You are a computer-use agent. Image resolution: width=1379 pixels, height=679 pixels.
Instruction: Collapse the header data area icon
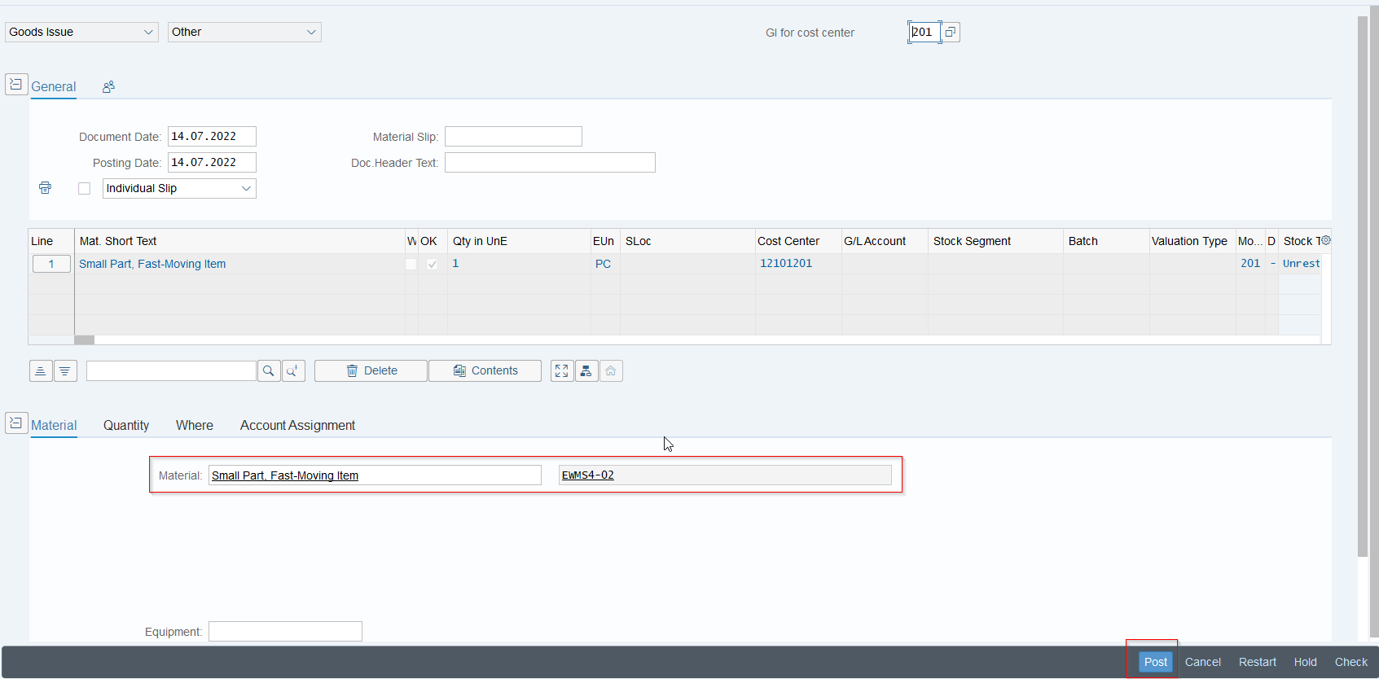(16, 85)
